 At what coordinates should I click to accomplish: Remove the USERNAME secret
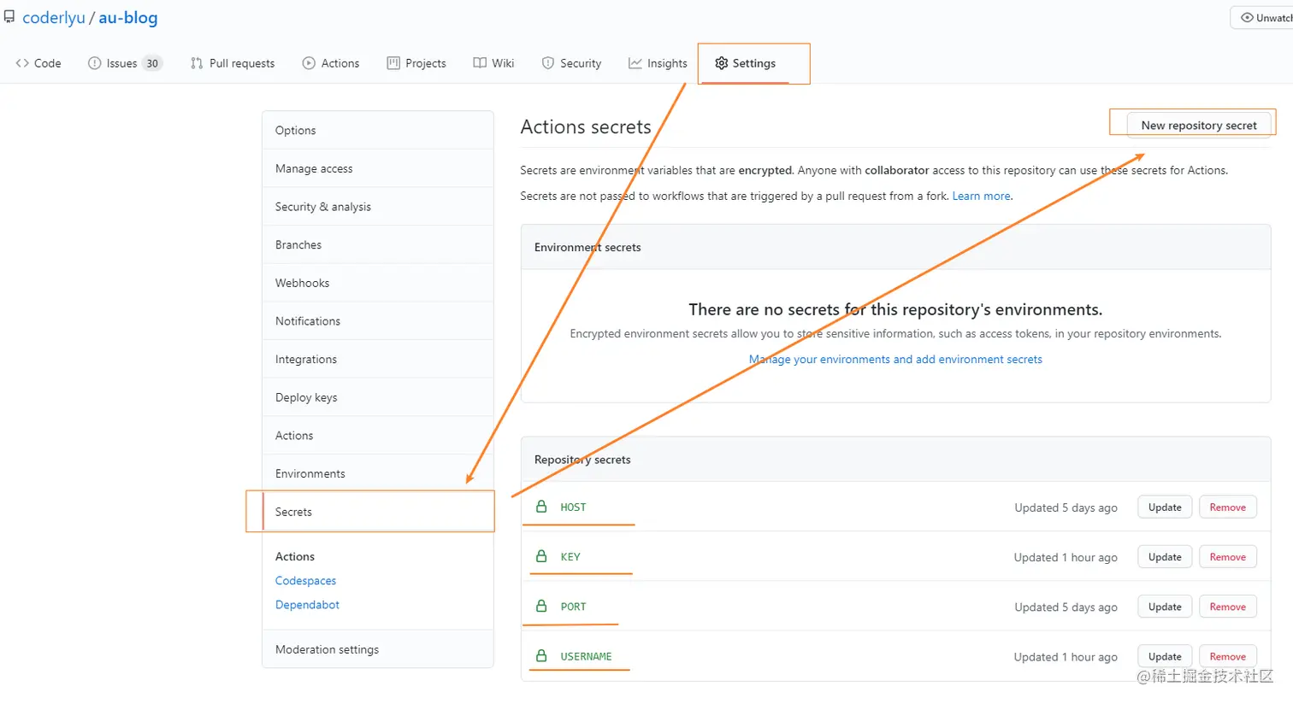tap(1228, 656)
